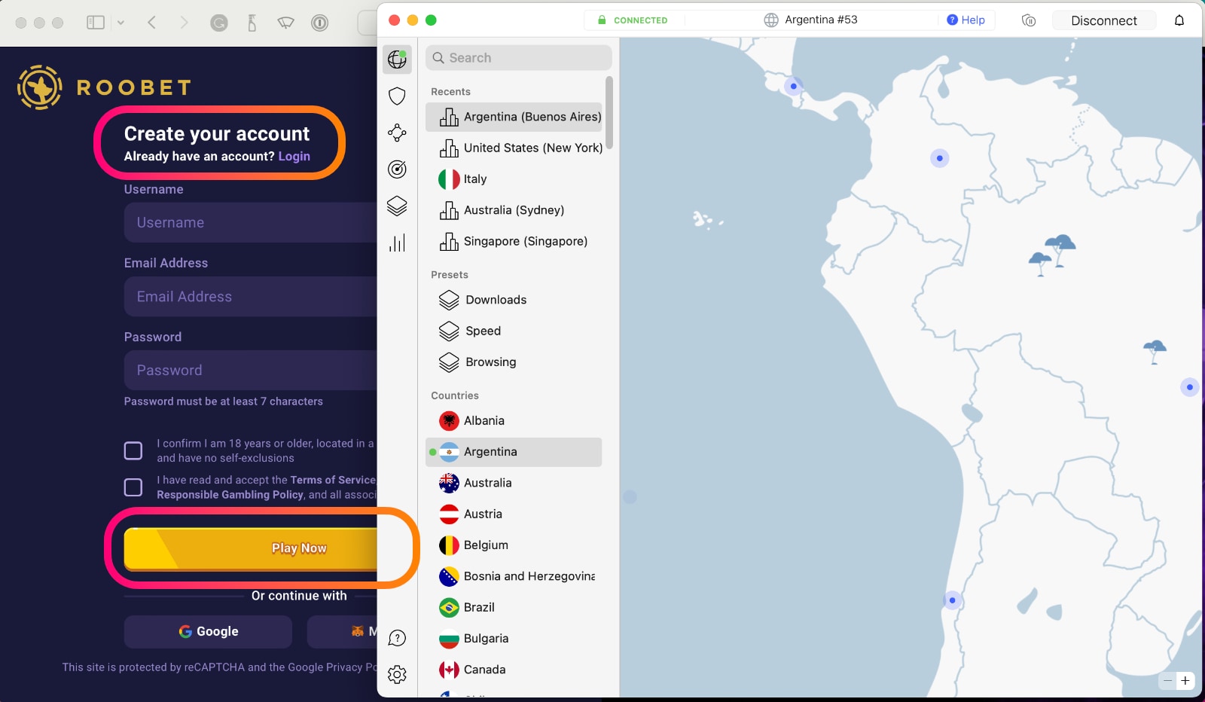The height and width of the screenshot is (702, 1205).
Task: Open the shield Threat Protection icon
Action: [397, 96]
